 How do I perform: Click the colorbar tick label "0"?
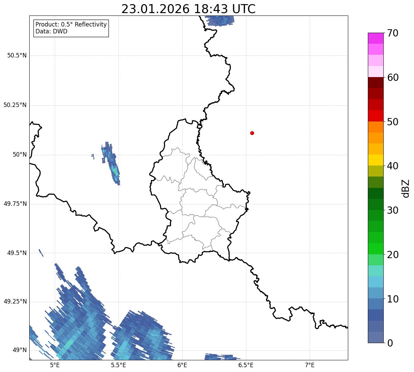[x=390, y=343]
